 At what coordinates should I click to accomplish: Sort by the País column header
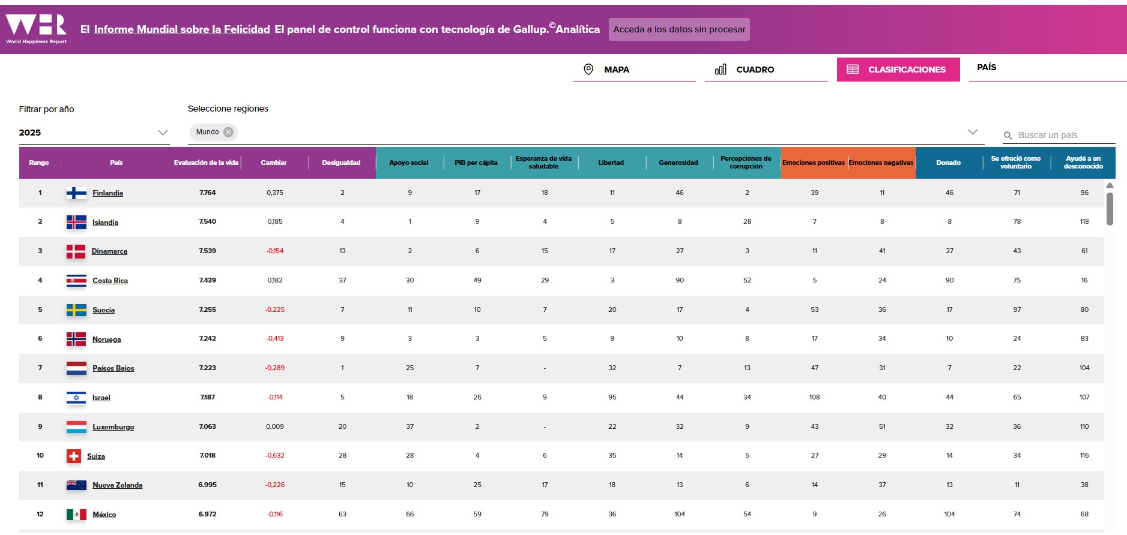pyautogui.click(x=116, y=163)
